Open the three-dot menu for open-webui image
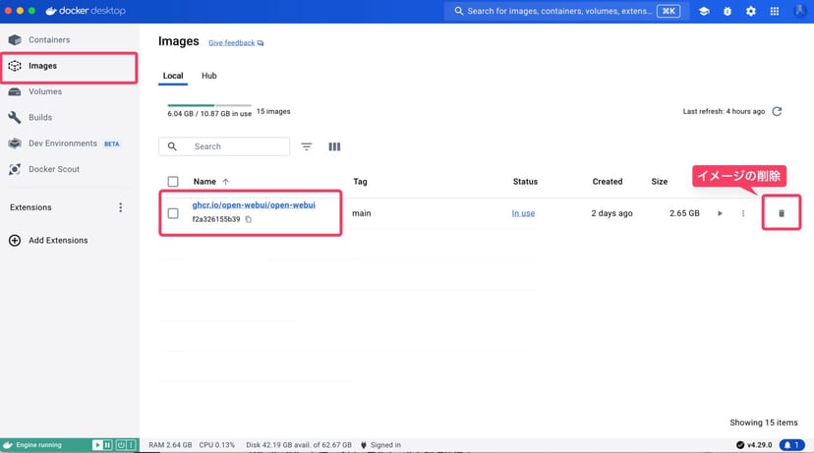This screenshot has height=453, width=814. pos(743,213)
